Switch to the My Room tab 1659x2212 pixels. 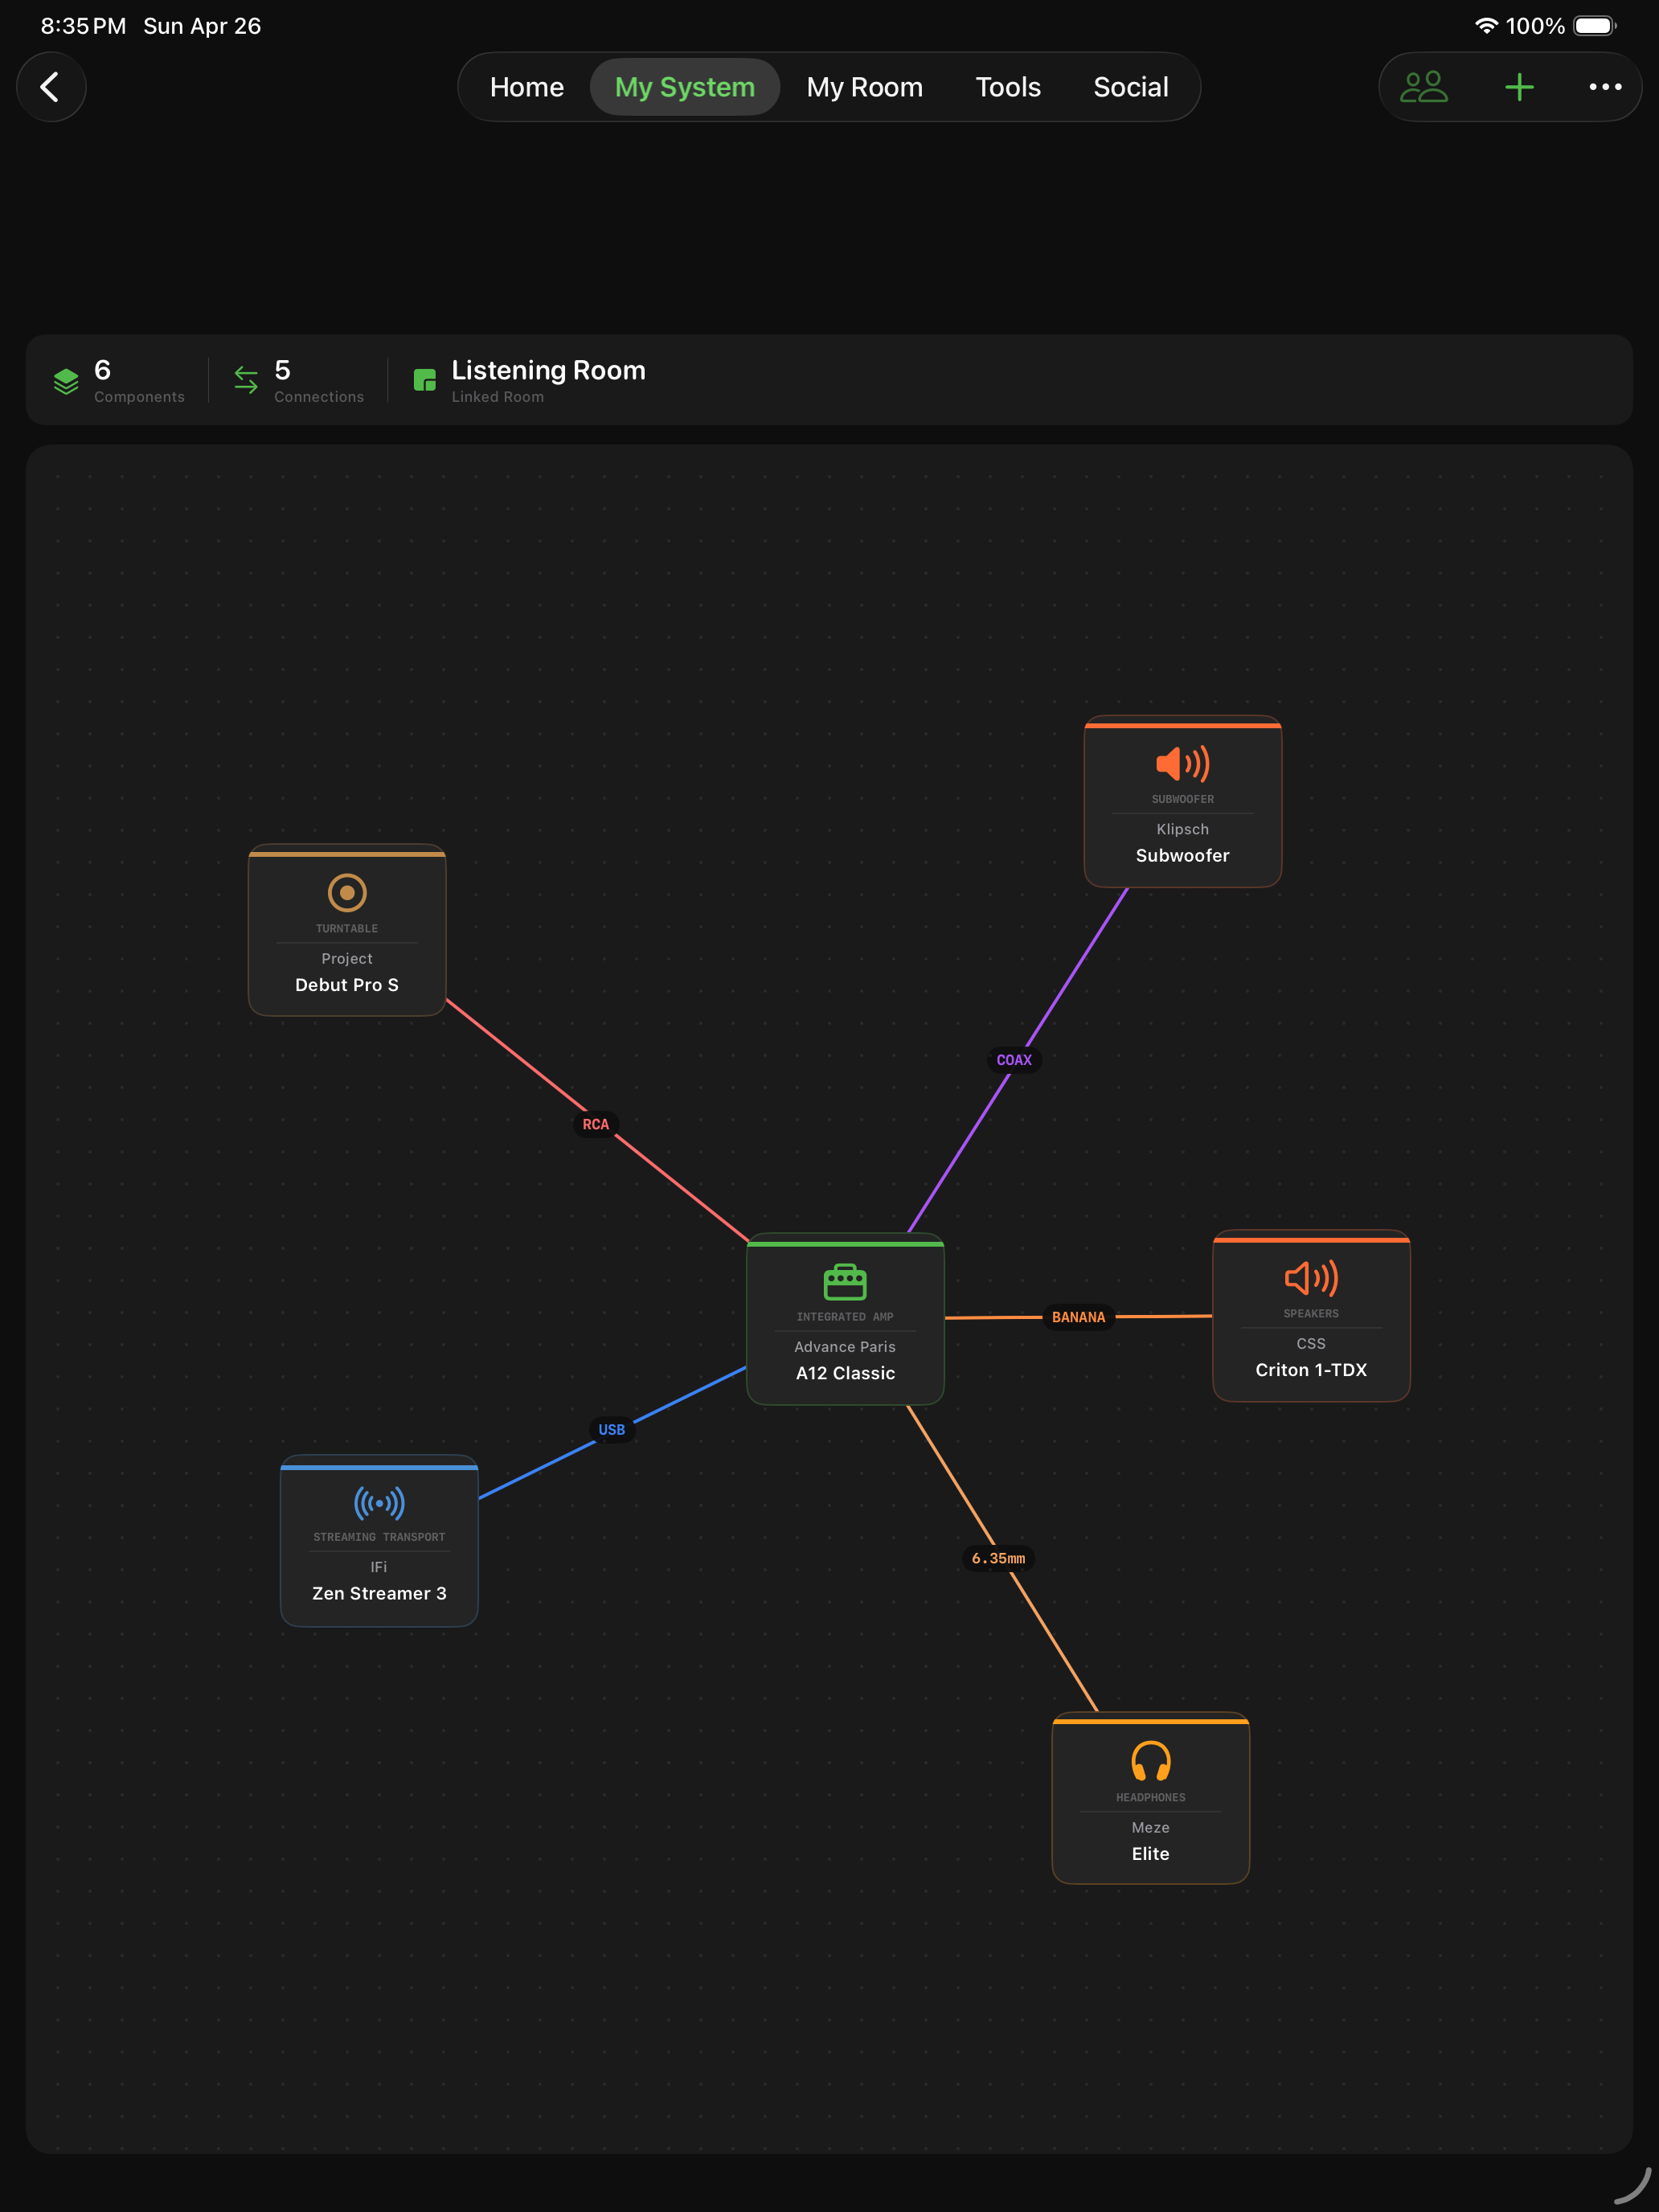pyautogui.click(x=864, y=86)
